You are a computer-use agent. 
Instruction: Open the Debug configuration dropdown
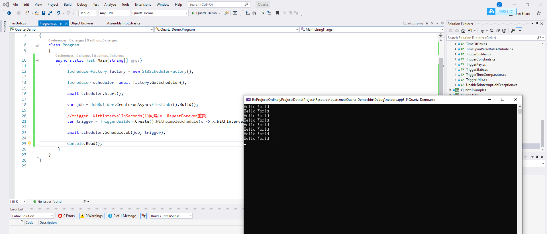coord(87,13)
